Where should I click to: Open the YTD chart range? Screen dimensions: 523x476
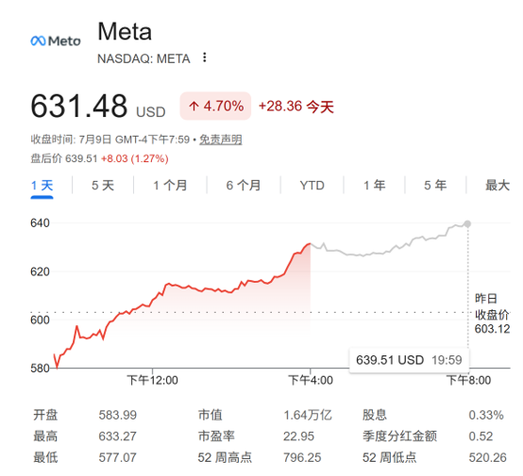tap(312, 185)
